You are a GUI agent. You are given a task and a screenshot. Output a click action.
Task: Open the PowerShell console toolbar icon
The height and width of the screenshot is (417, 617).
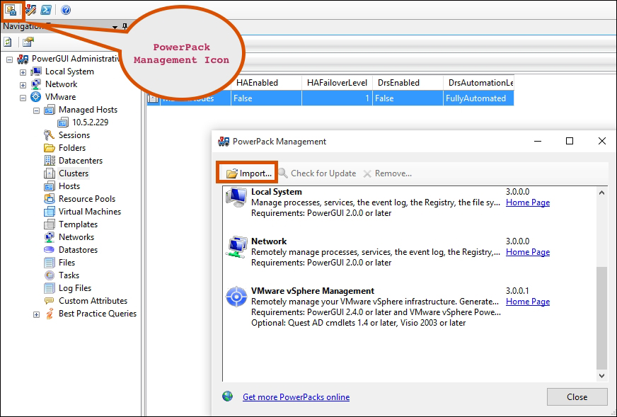[46, 10]
